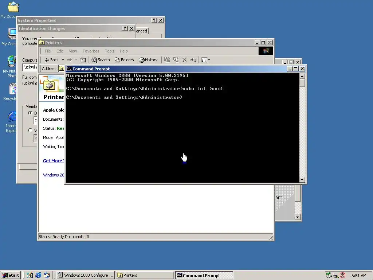Screen dimensions: 373x280
Task: Click Windows 20... link in Printers pane
Action: (54, 175)
